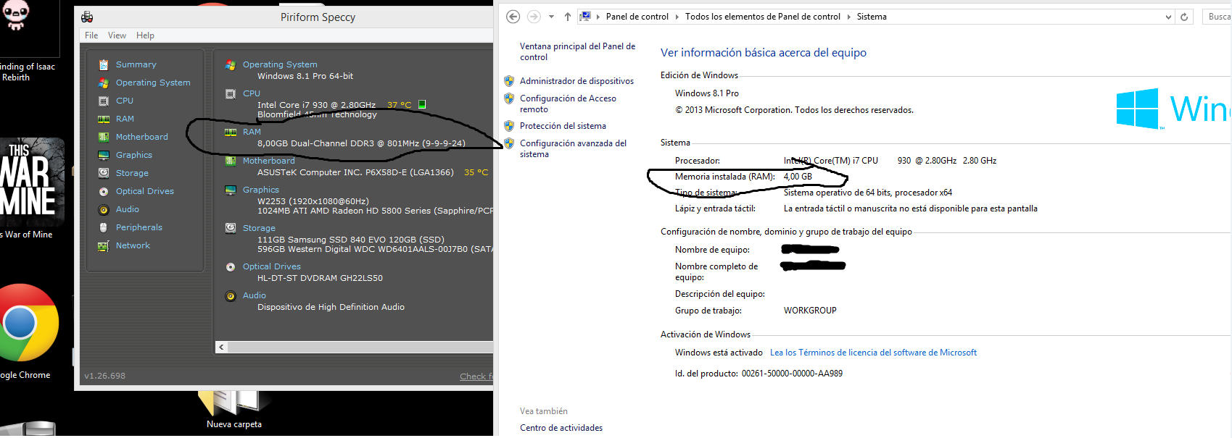The height and width of the screenshot is (438, 1232).
Task: Go up one level in Control Panel
Action: click(568, 17)
